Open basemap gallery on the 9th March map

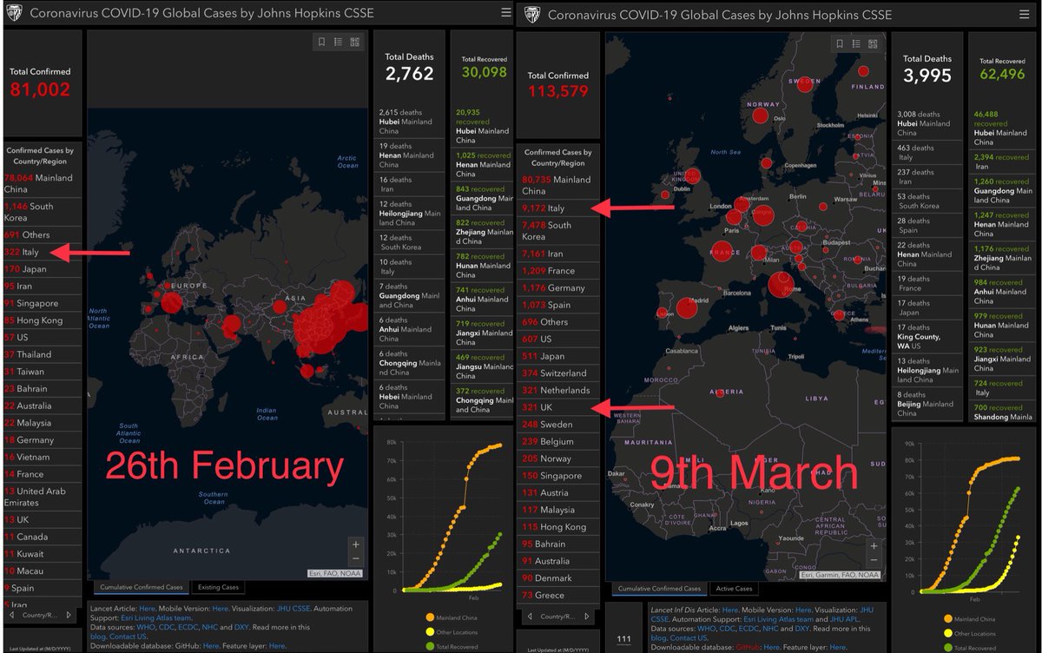point(873,43)
